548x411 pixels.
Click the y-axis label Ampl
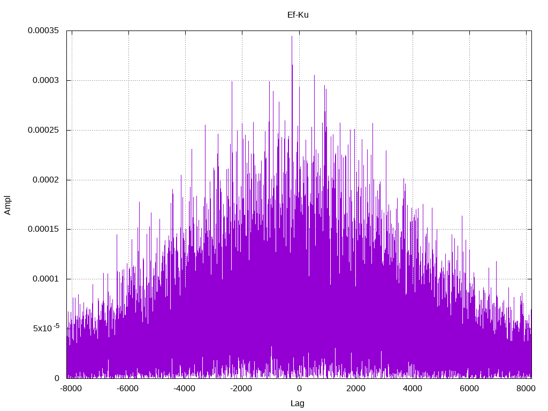tap(7, 205)
